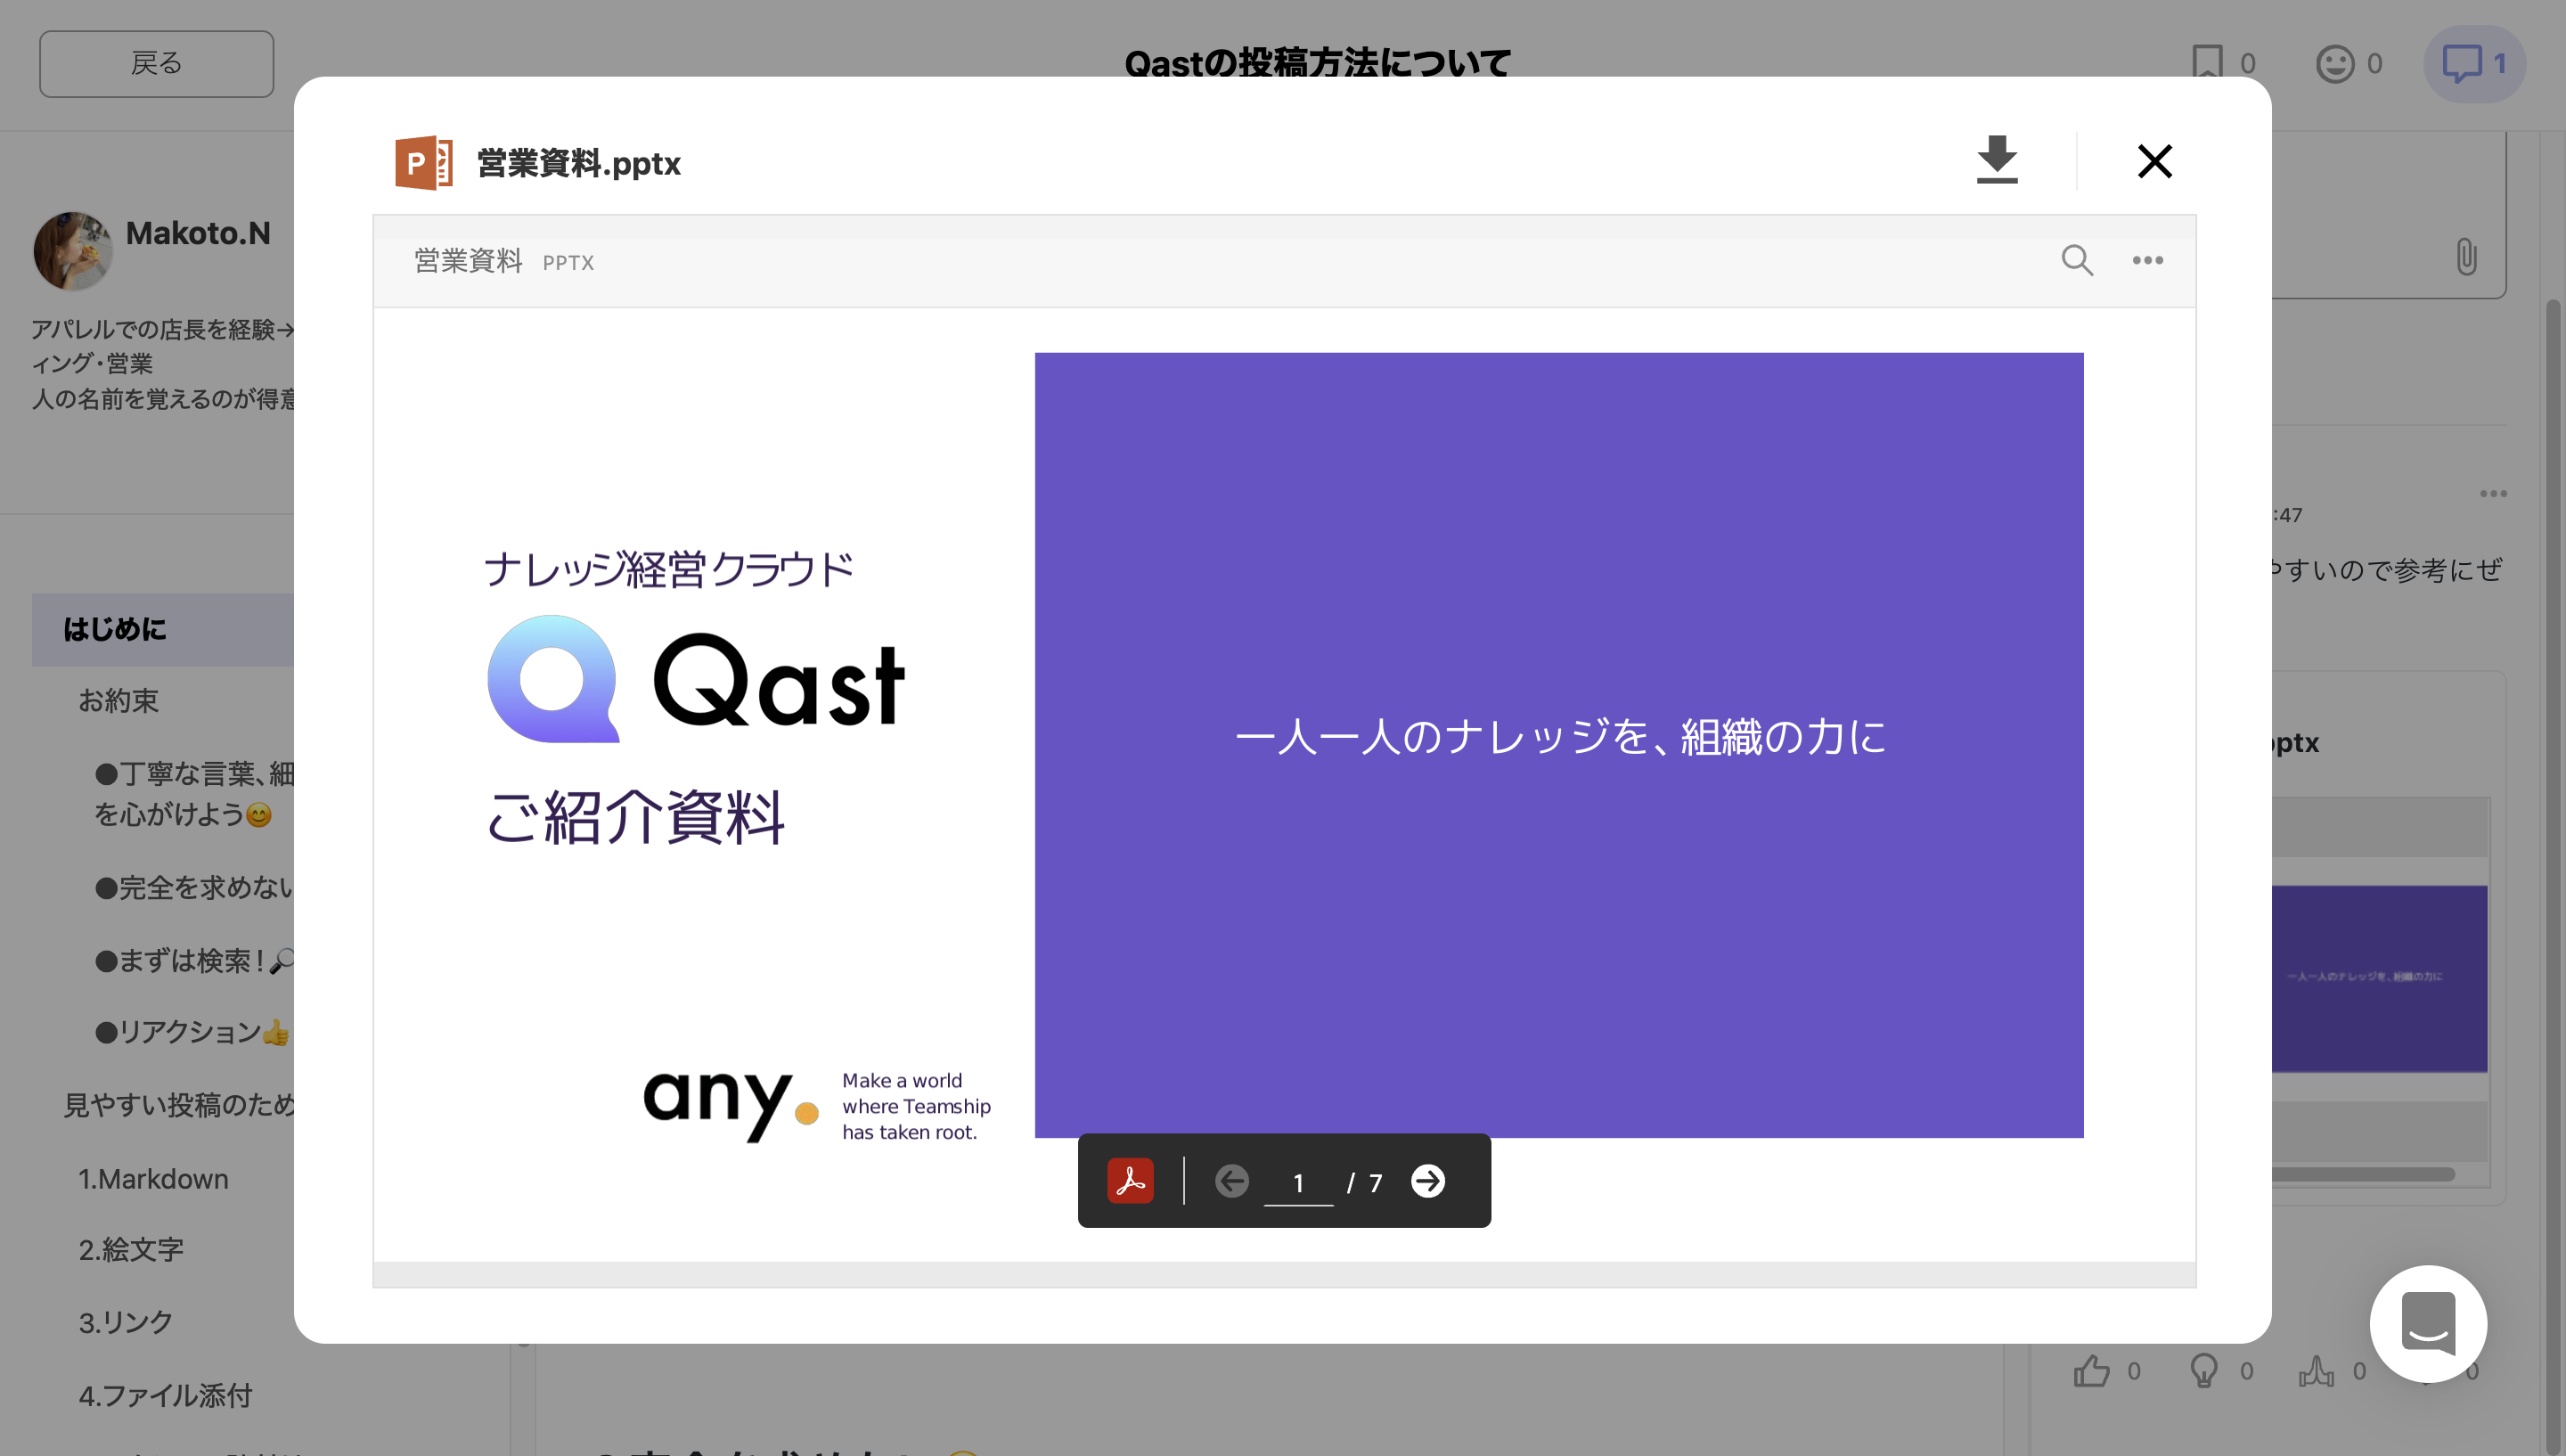Click the bookmark icon in header
The image size is (2566, 1456).
pyautogui.click(x=2207, y=63)
